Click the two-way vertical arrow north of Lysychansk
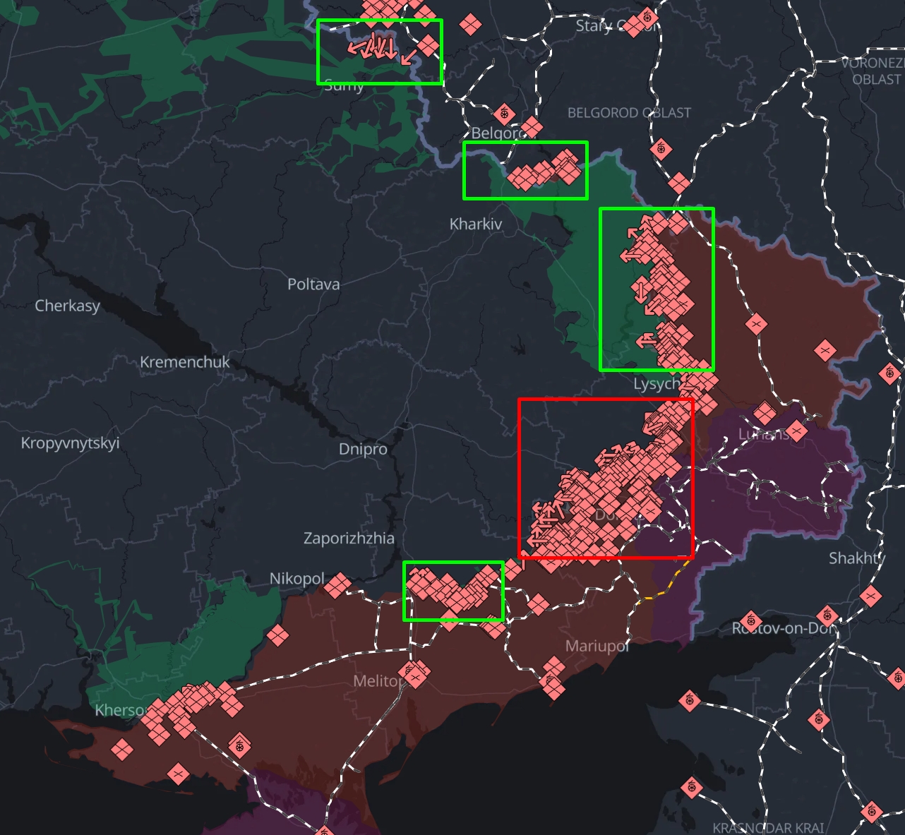Image resolution: width=905 pixels, height=835 pixels. click(640, 291)
